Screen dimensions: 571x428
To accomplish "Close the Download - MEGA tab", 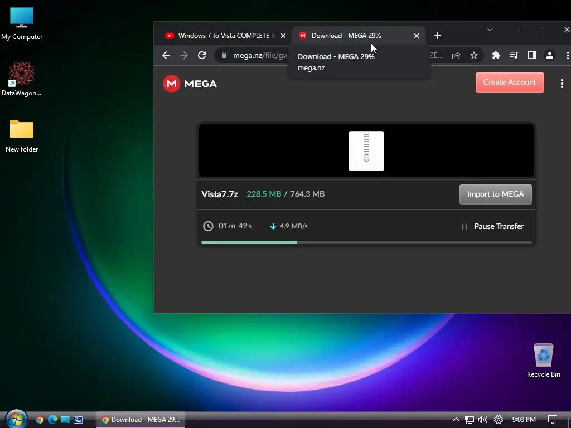I will (x=416, y=36).
